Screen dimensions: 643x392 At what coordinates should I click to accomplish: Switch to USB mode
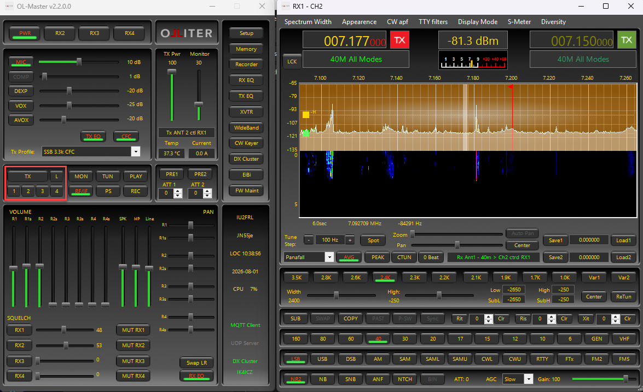pyautogui.click(x=322, y=359)
